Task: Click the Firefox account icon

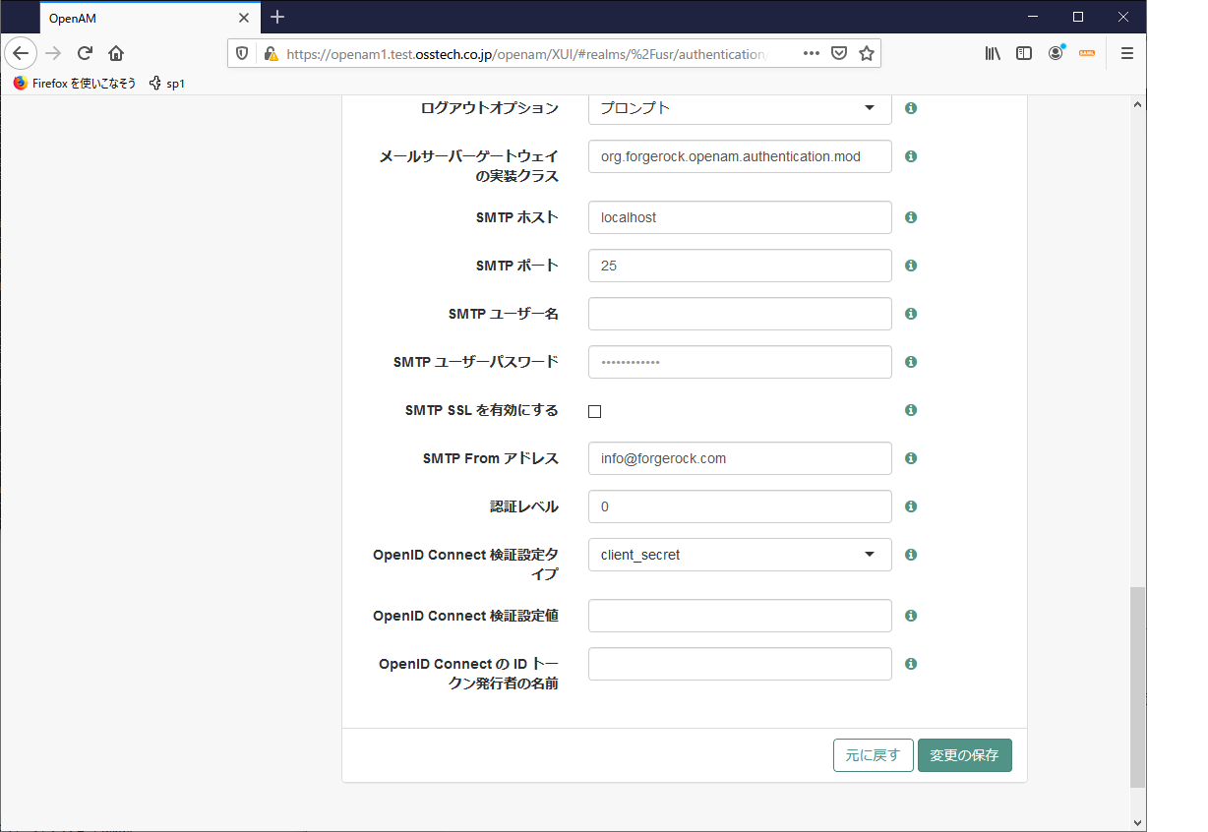Action: [1056, 53]
